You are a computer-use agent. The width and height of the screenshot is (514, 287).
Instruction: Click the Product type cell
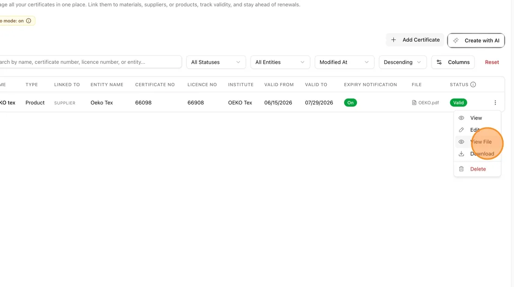(x=35, y=103)
